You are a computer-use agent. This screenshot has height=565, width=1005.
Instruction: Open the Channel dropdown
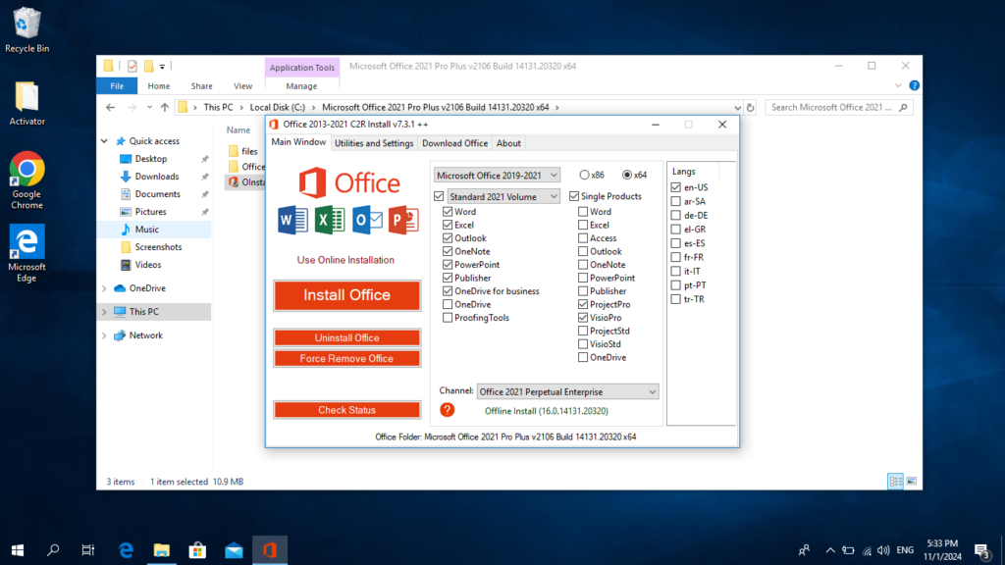(x=567, y=391)
